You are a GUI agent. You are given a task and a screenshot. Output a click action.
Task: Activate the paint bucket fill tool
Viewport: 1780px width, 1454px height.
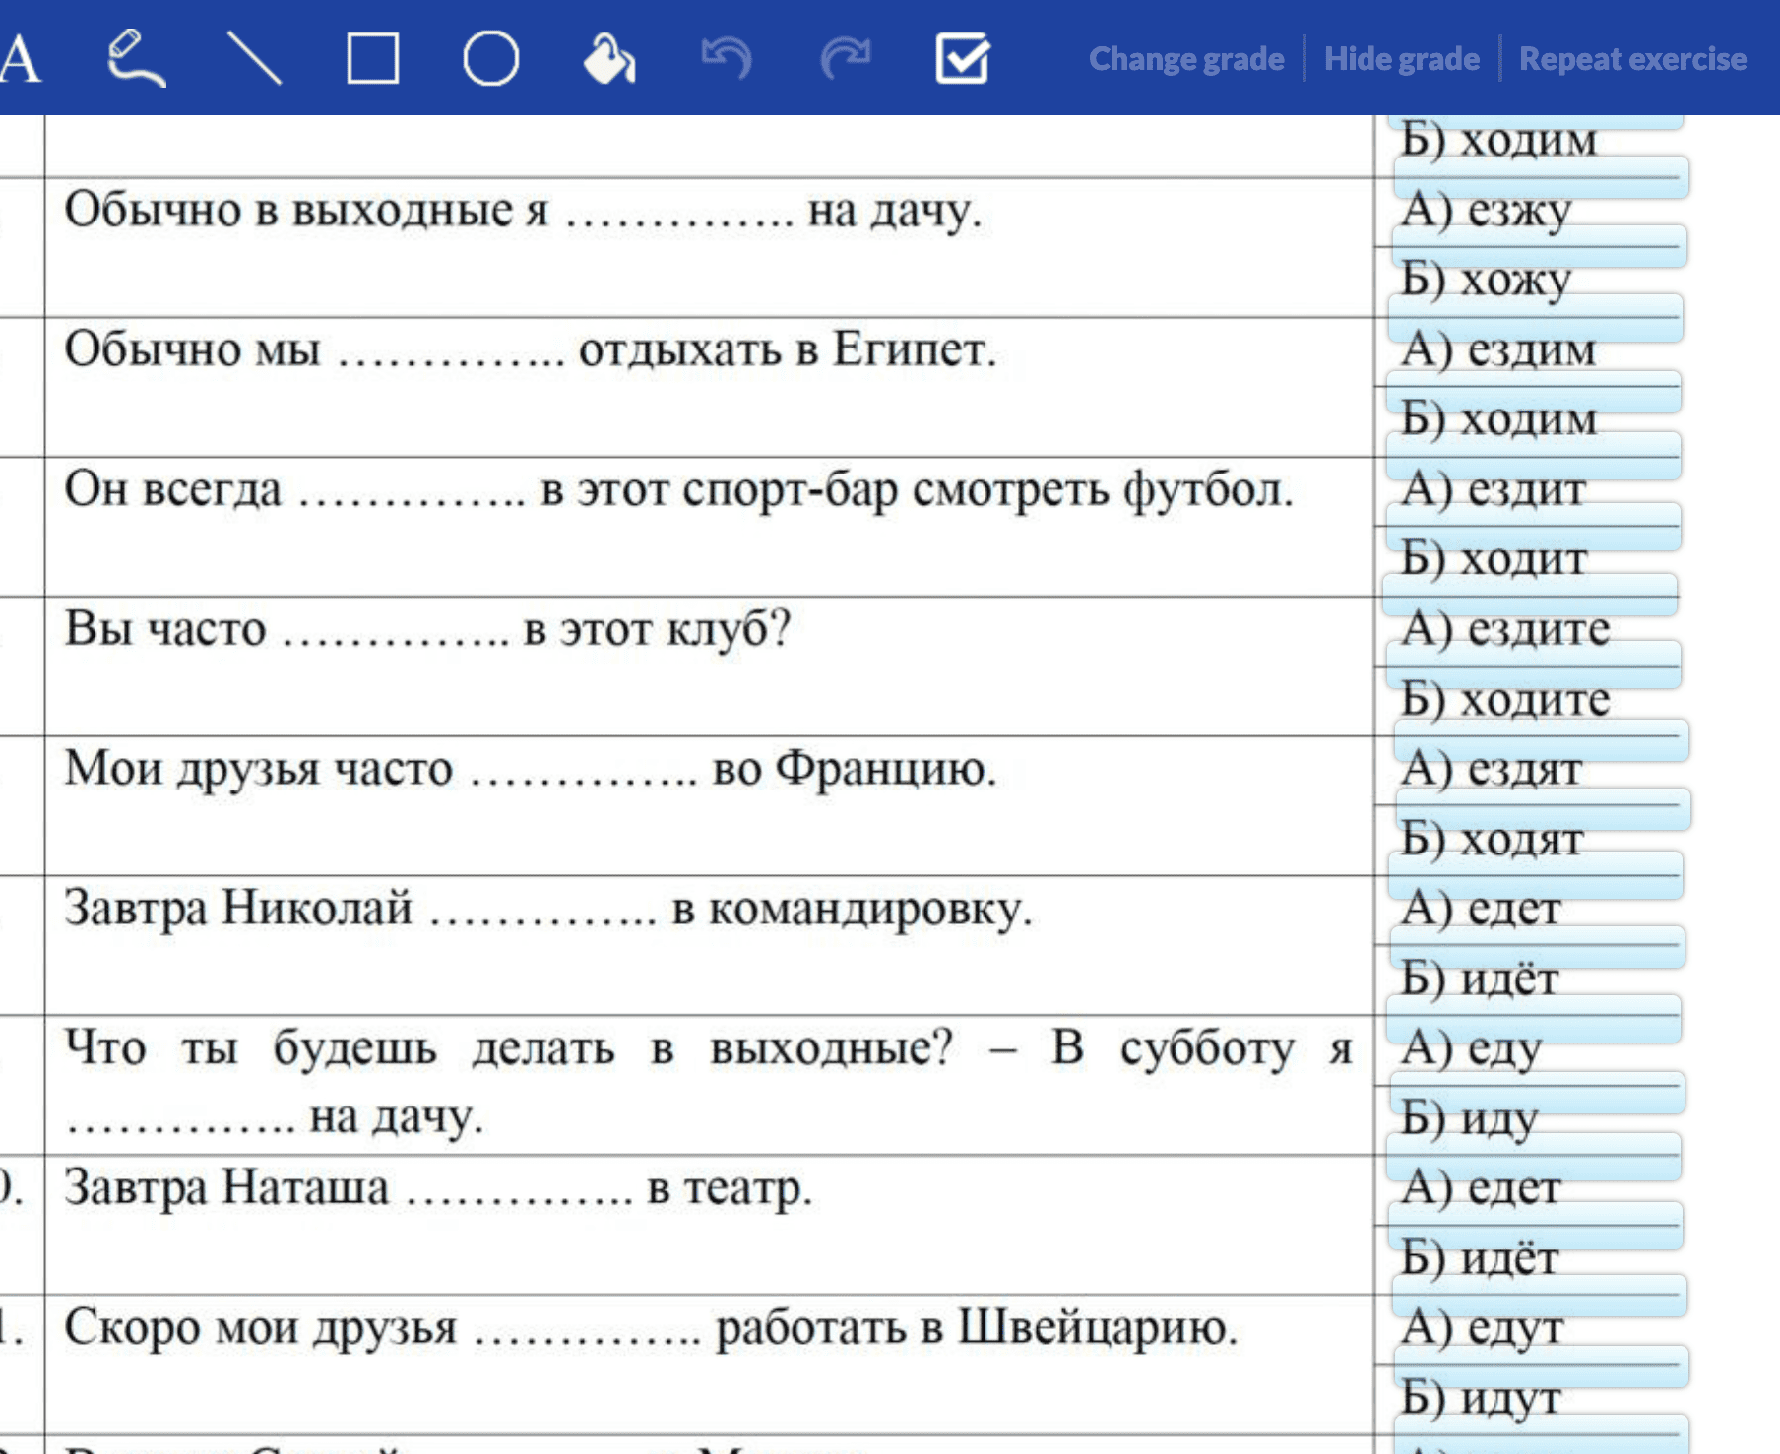pyautogui.click(x=608, y=59)
